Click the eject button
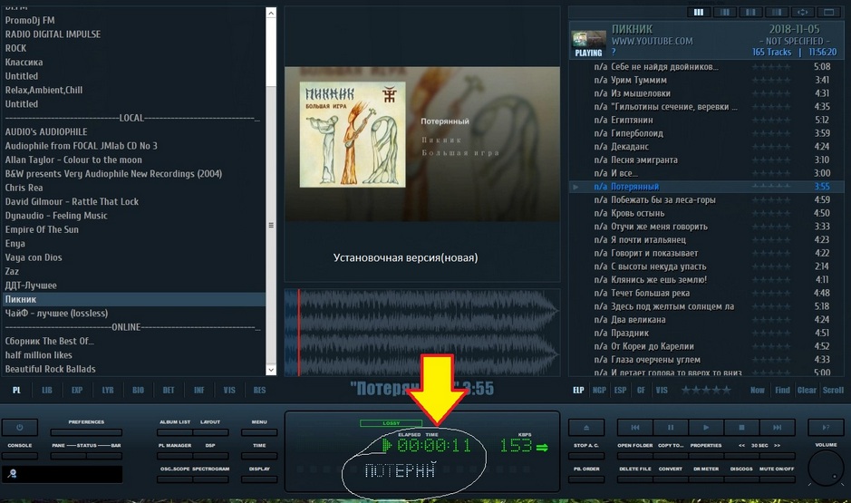The image size is (851, 503). 586,428
